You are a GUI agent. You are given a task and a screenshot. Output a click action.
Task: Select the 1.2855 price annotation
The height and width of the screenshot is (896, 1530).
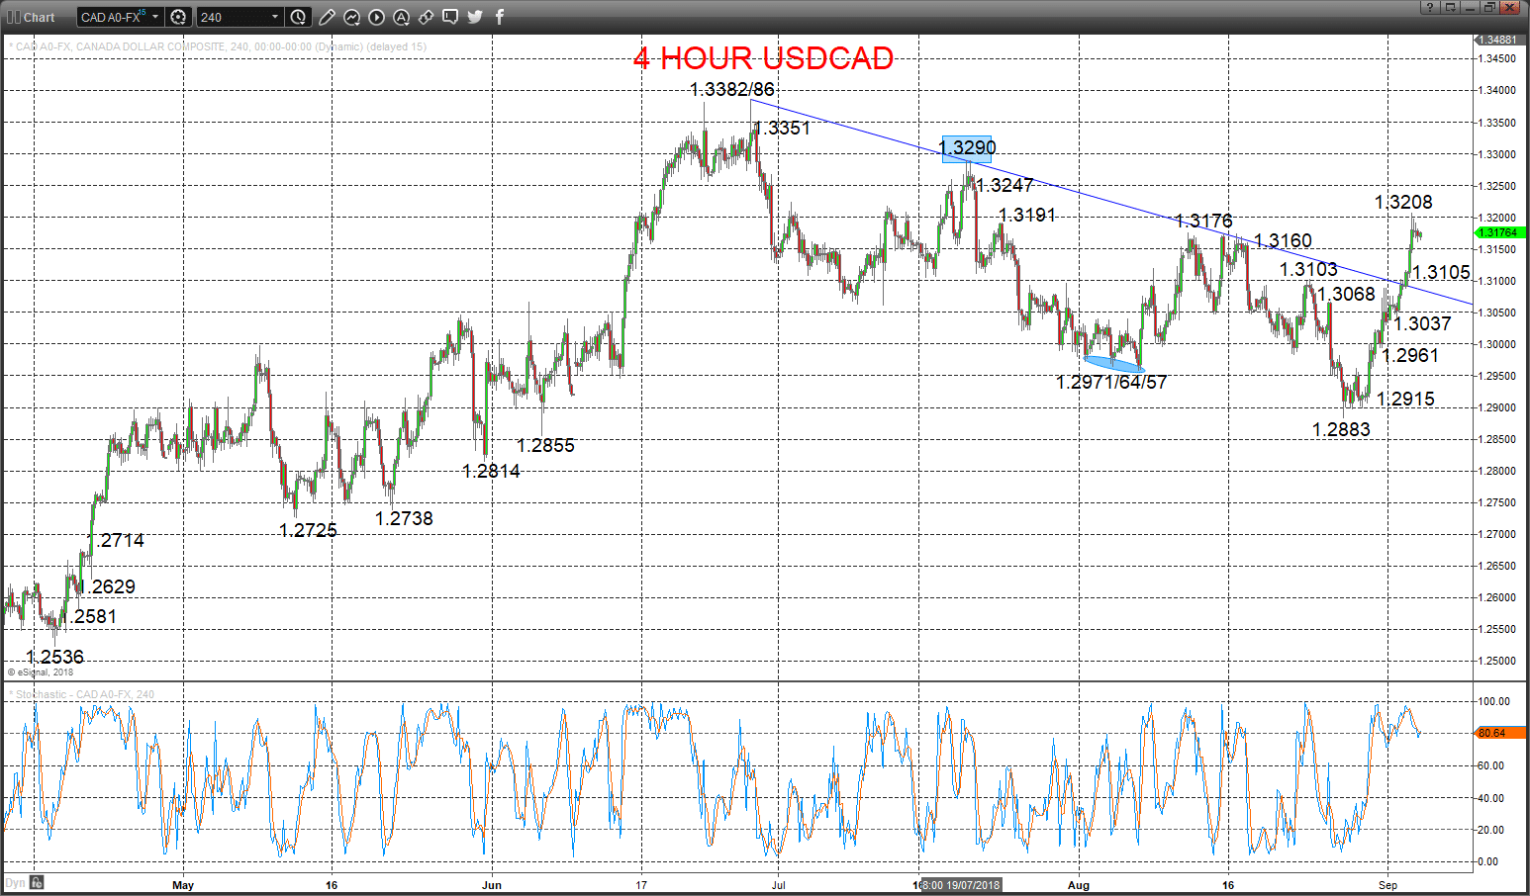pos(545,445)
